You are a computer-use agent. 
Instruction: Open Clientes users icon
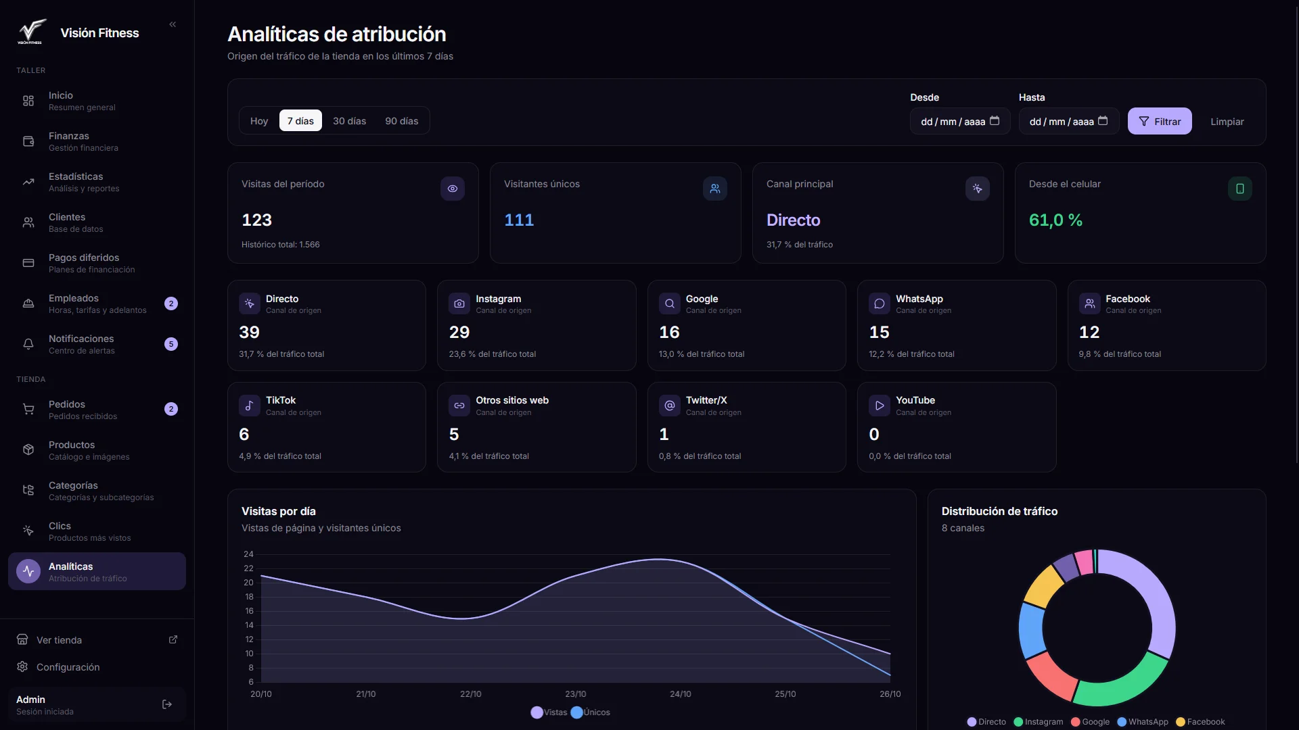(28, 222)
